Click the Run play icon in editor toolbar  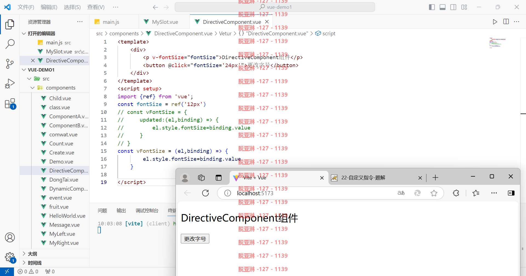(495, 22)
